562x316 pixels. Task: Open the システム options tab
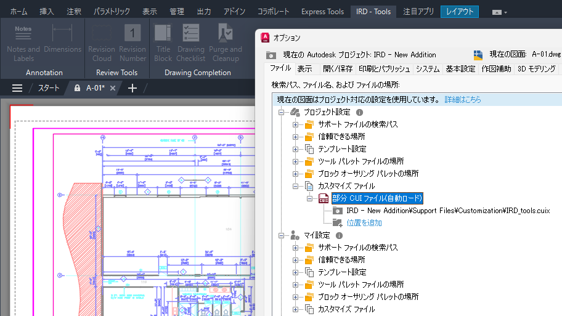pyautogui.click(x=428, y=69)
